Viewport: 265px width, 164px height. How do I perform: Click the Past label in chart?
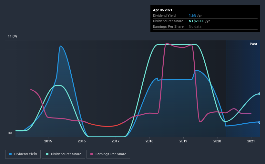click(253, 44)
